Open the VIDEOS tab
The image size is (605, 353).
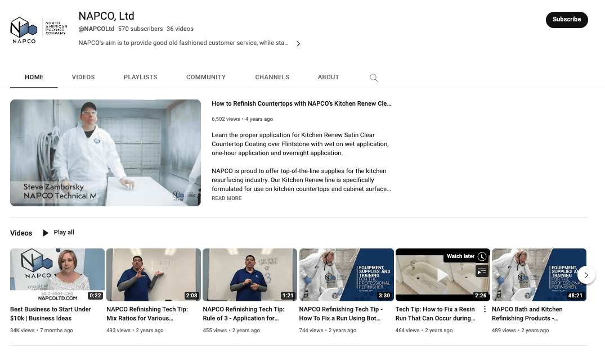pos(83,77)
